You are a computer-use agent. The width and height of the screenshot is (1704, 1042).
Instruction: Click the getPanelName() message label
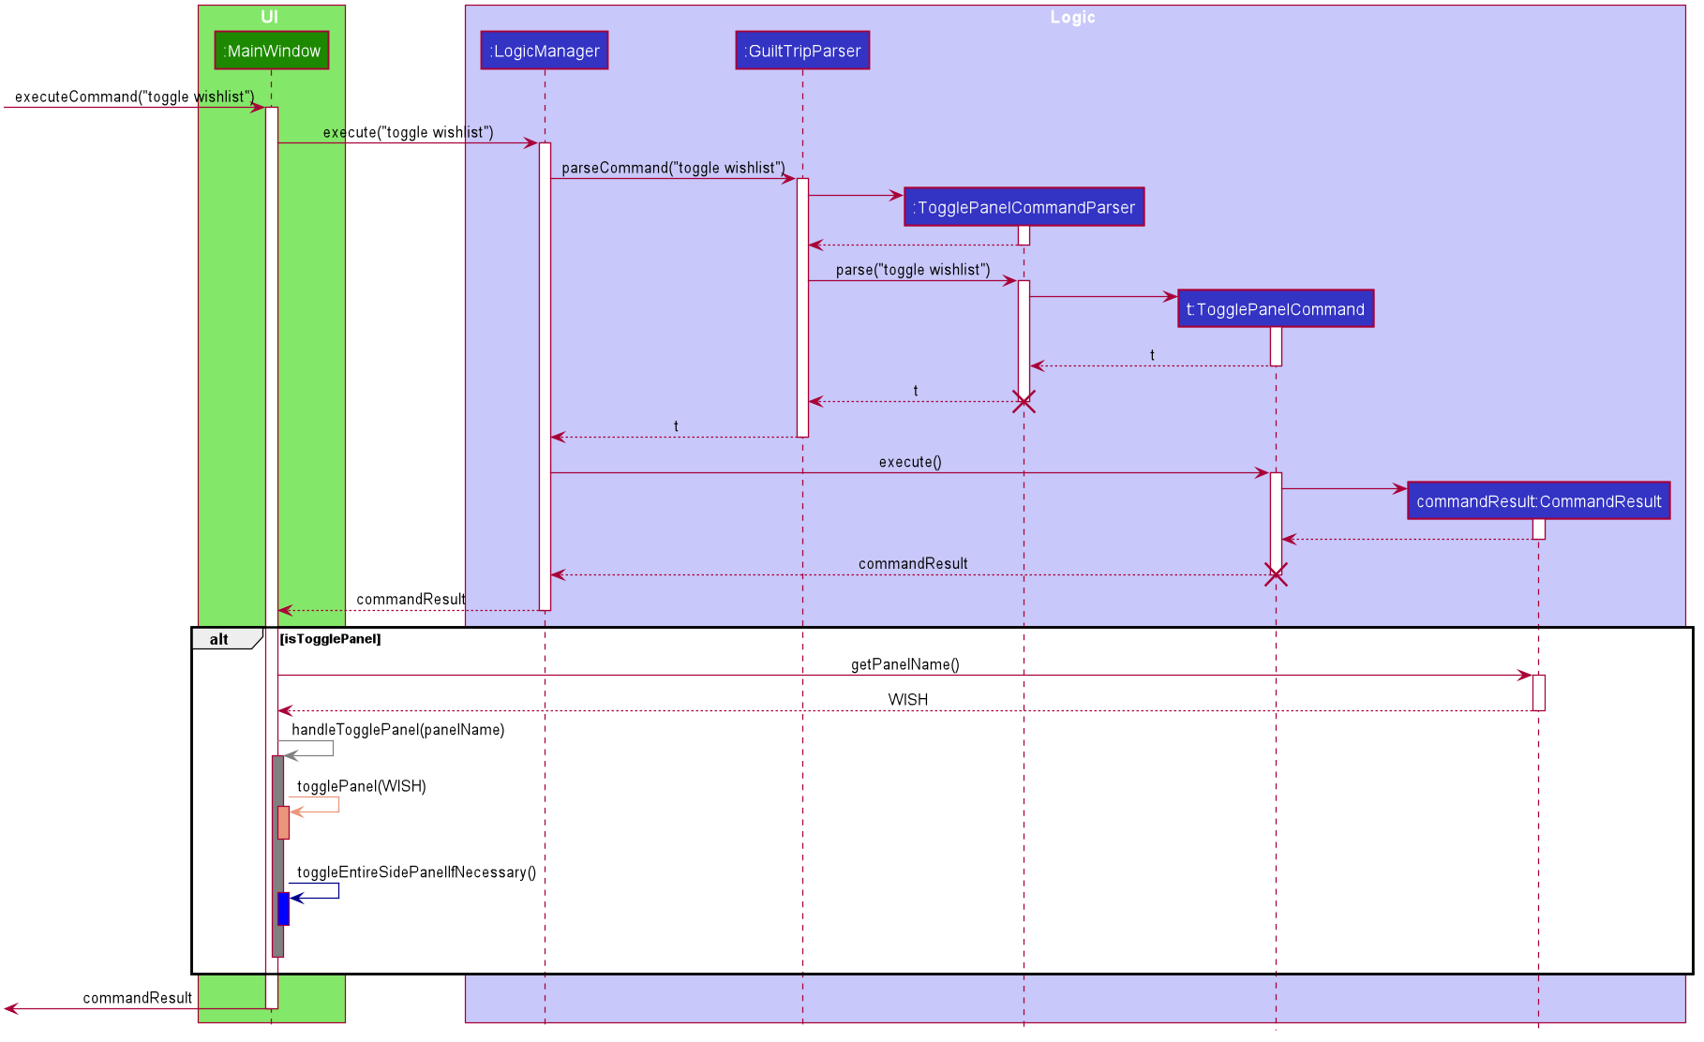tap(904, 664)
